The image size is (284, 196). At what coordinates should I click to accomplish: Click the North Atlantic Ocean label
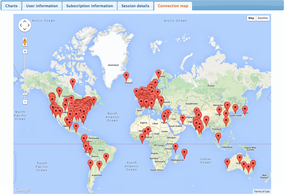tap(112, 117)
